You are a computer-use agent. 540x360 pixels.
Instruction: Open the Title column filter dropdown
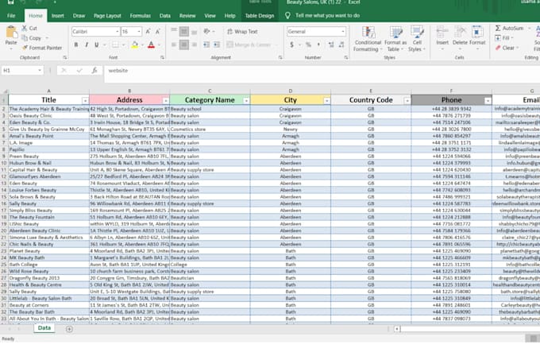pyautogui.click(x=85, y=101)
